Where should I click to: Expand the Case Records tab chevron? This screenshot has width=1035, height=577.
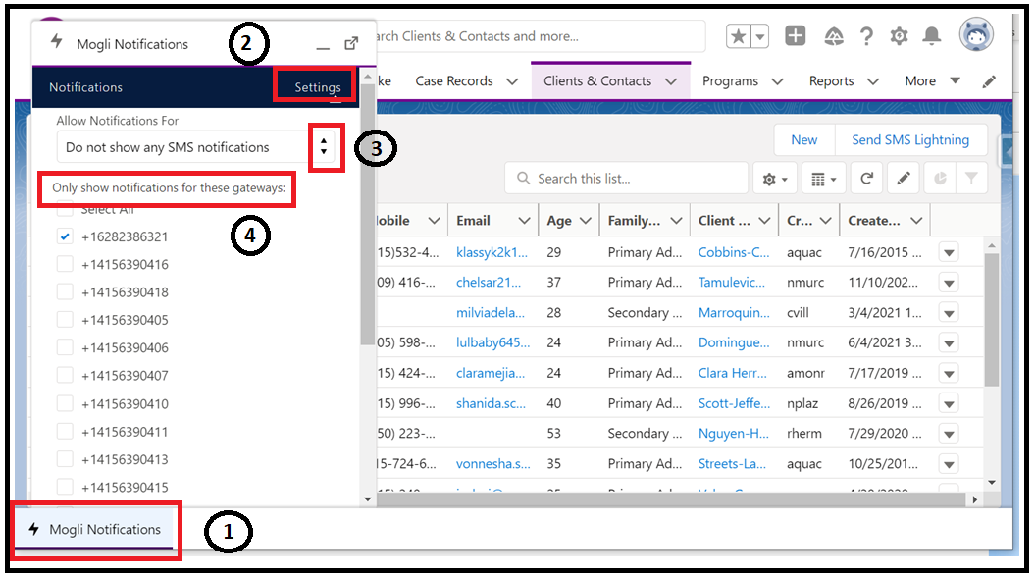point(511,81)
